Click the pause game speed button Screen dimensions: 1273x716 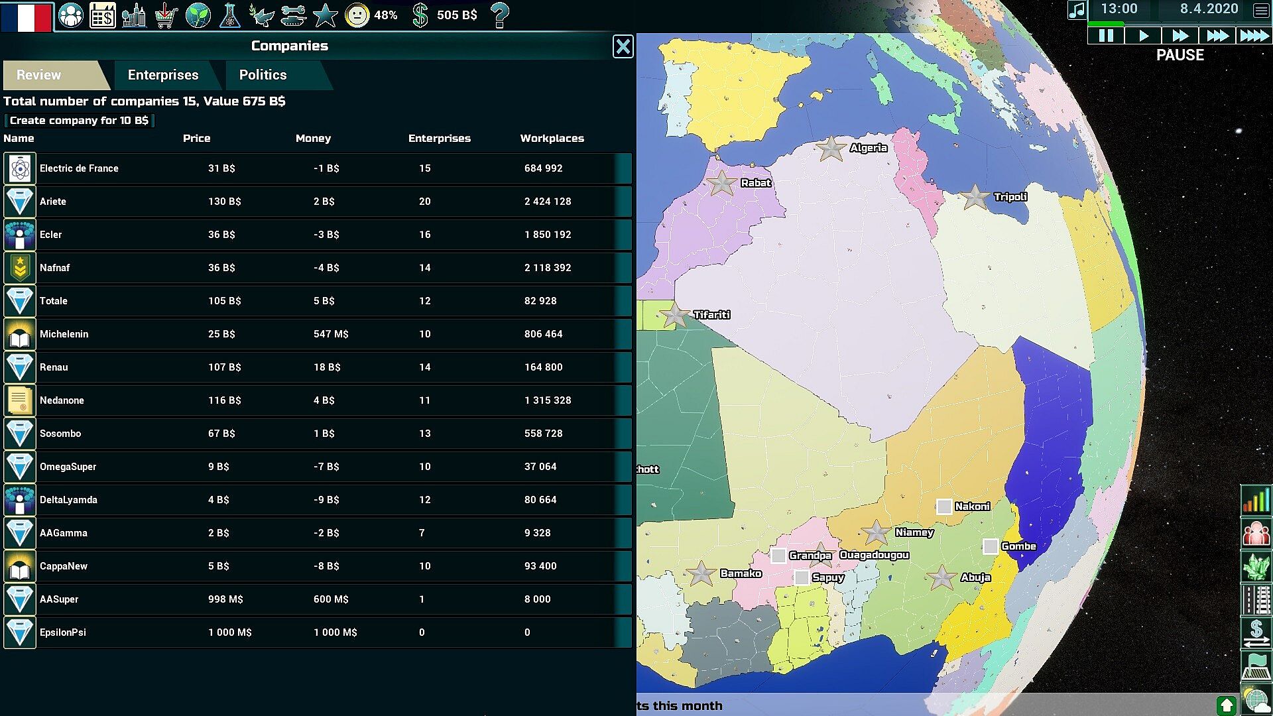tap(1106, 36)
